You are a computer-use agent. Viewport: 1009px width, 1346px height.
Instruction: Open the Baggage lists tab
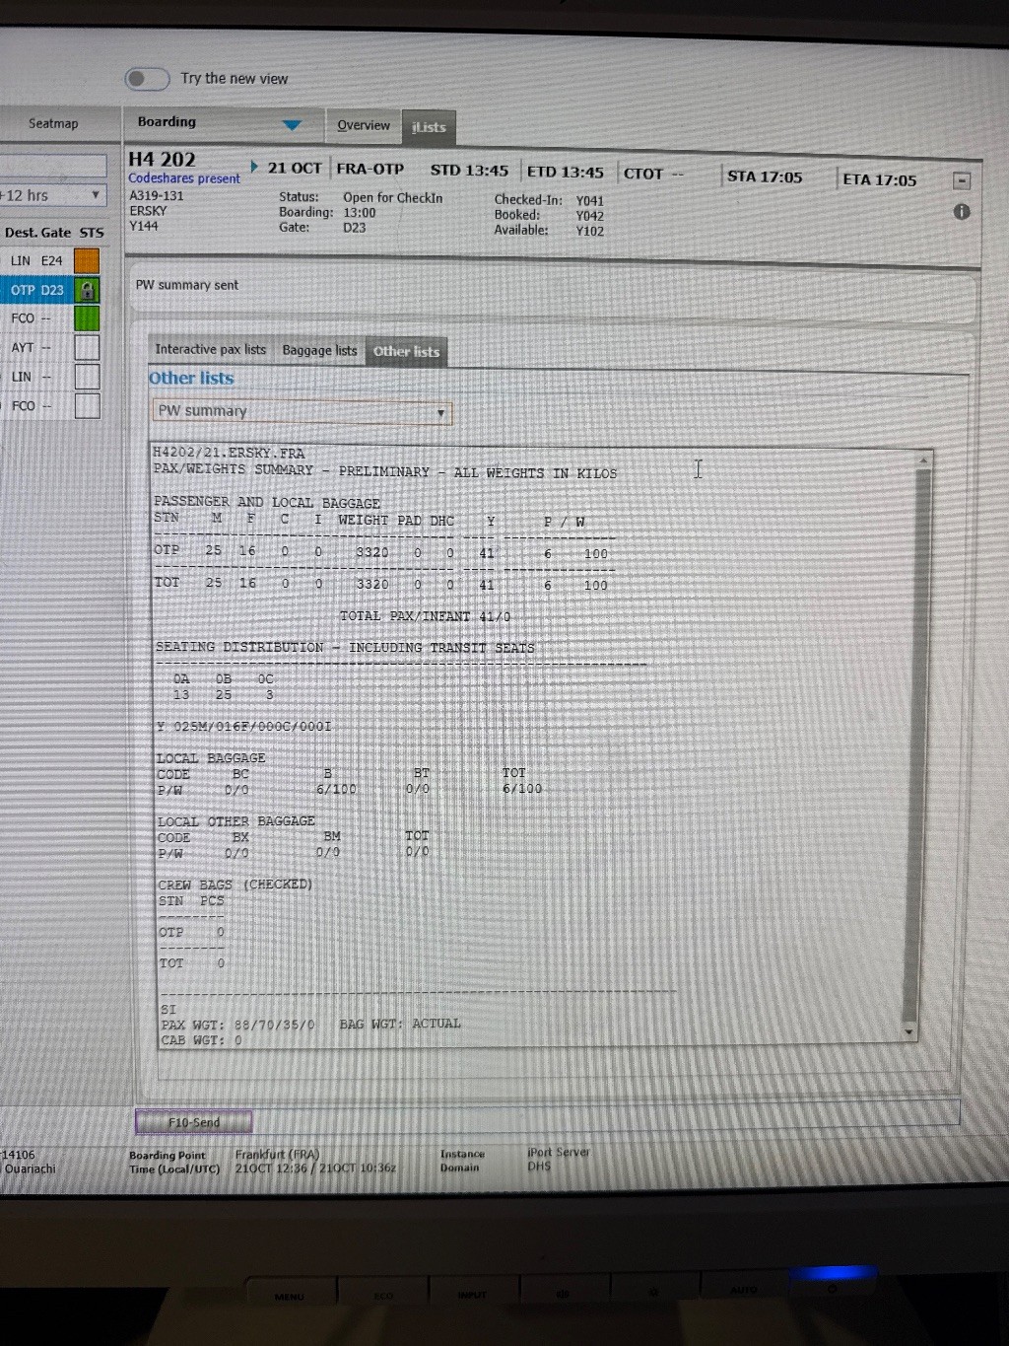point(319,350)
